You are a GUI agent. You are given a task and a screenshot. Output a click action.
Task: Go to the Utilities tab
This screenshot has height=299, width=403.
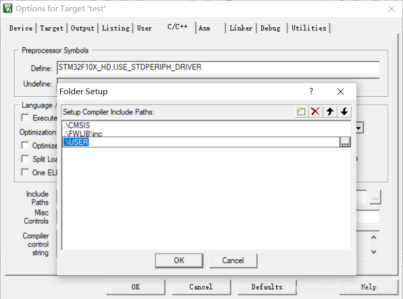tap(309, 28)
